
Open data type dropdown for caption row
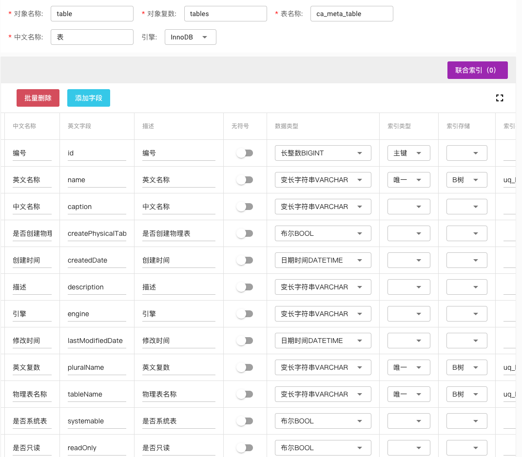[323, 207]
